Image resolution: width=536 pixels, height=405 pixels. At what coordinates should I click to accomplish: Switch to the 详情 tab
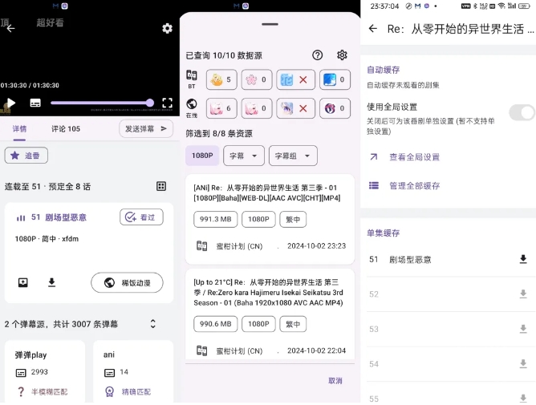tap(19, 128)
